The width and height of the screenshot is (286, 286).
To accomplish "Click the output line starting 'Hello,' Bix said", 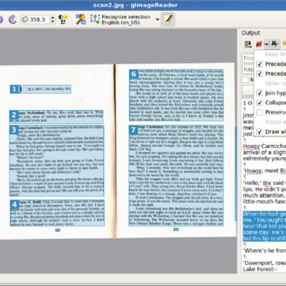I will [x=265, y=183].
